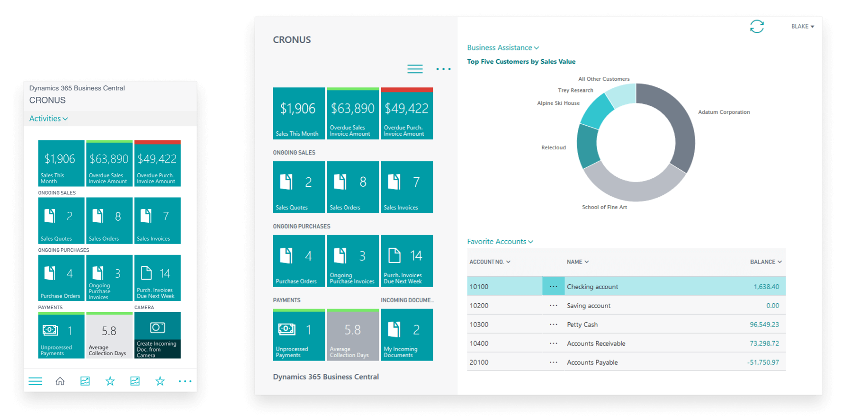
Task: Open ellipsis menu for Petty Cash row
Action: point(553,325)
